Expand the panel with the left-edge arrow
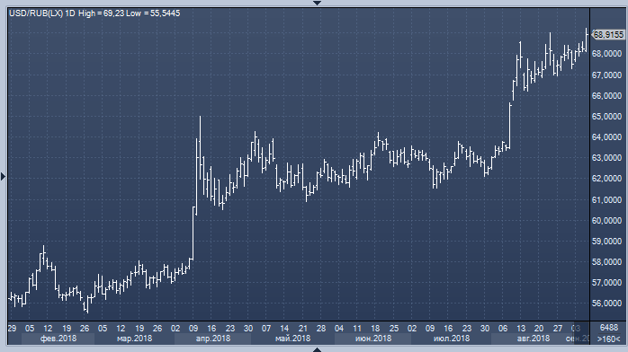 pos(3,176)
